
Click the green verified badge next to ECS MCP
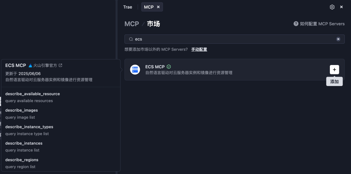point(169,67)
